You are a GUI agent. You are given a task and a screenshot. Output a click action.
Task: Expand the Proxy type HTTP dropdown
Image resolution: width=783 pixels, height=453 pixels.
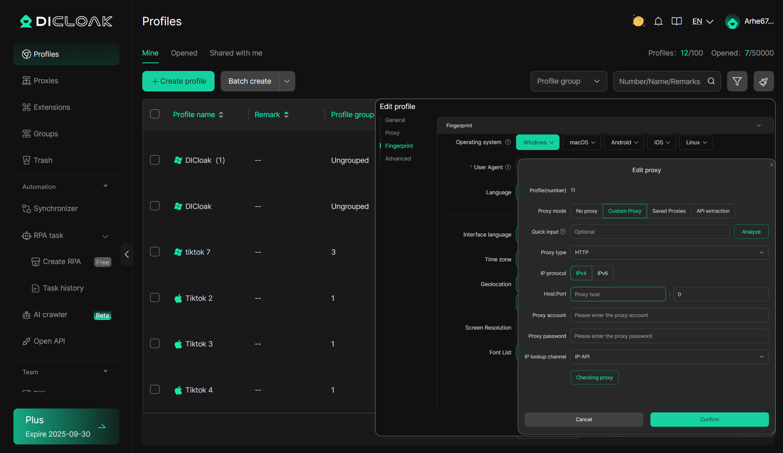coord(668,252)
